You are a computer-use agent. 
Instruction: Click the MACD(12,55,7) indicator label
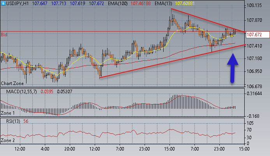[x=21, y=92]
